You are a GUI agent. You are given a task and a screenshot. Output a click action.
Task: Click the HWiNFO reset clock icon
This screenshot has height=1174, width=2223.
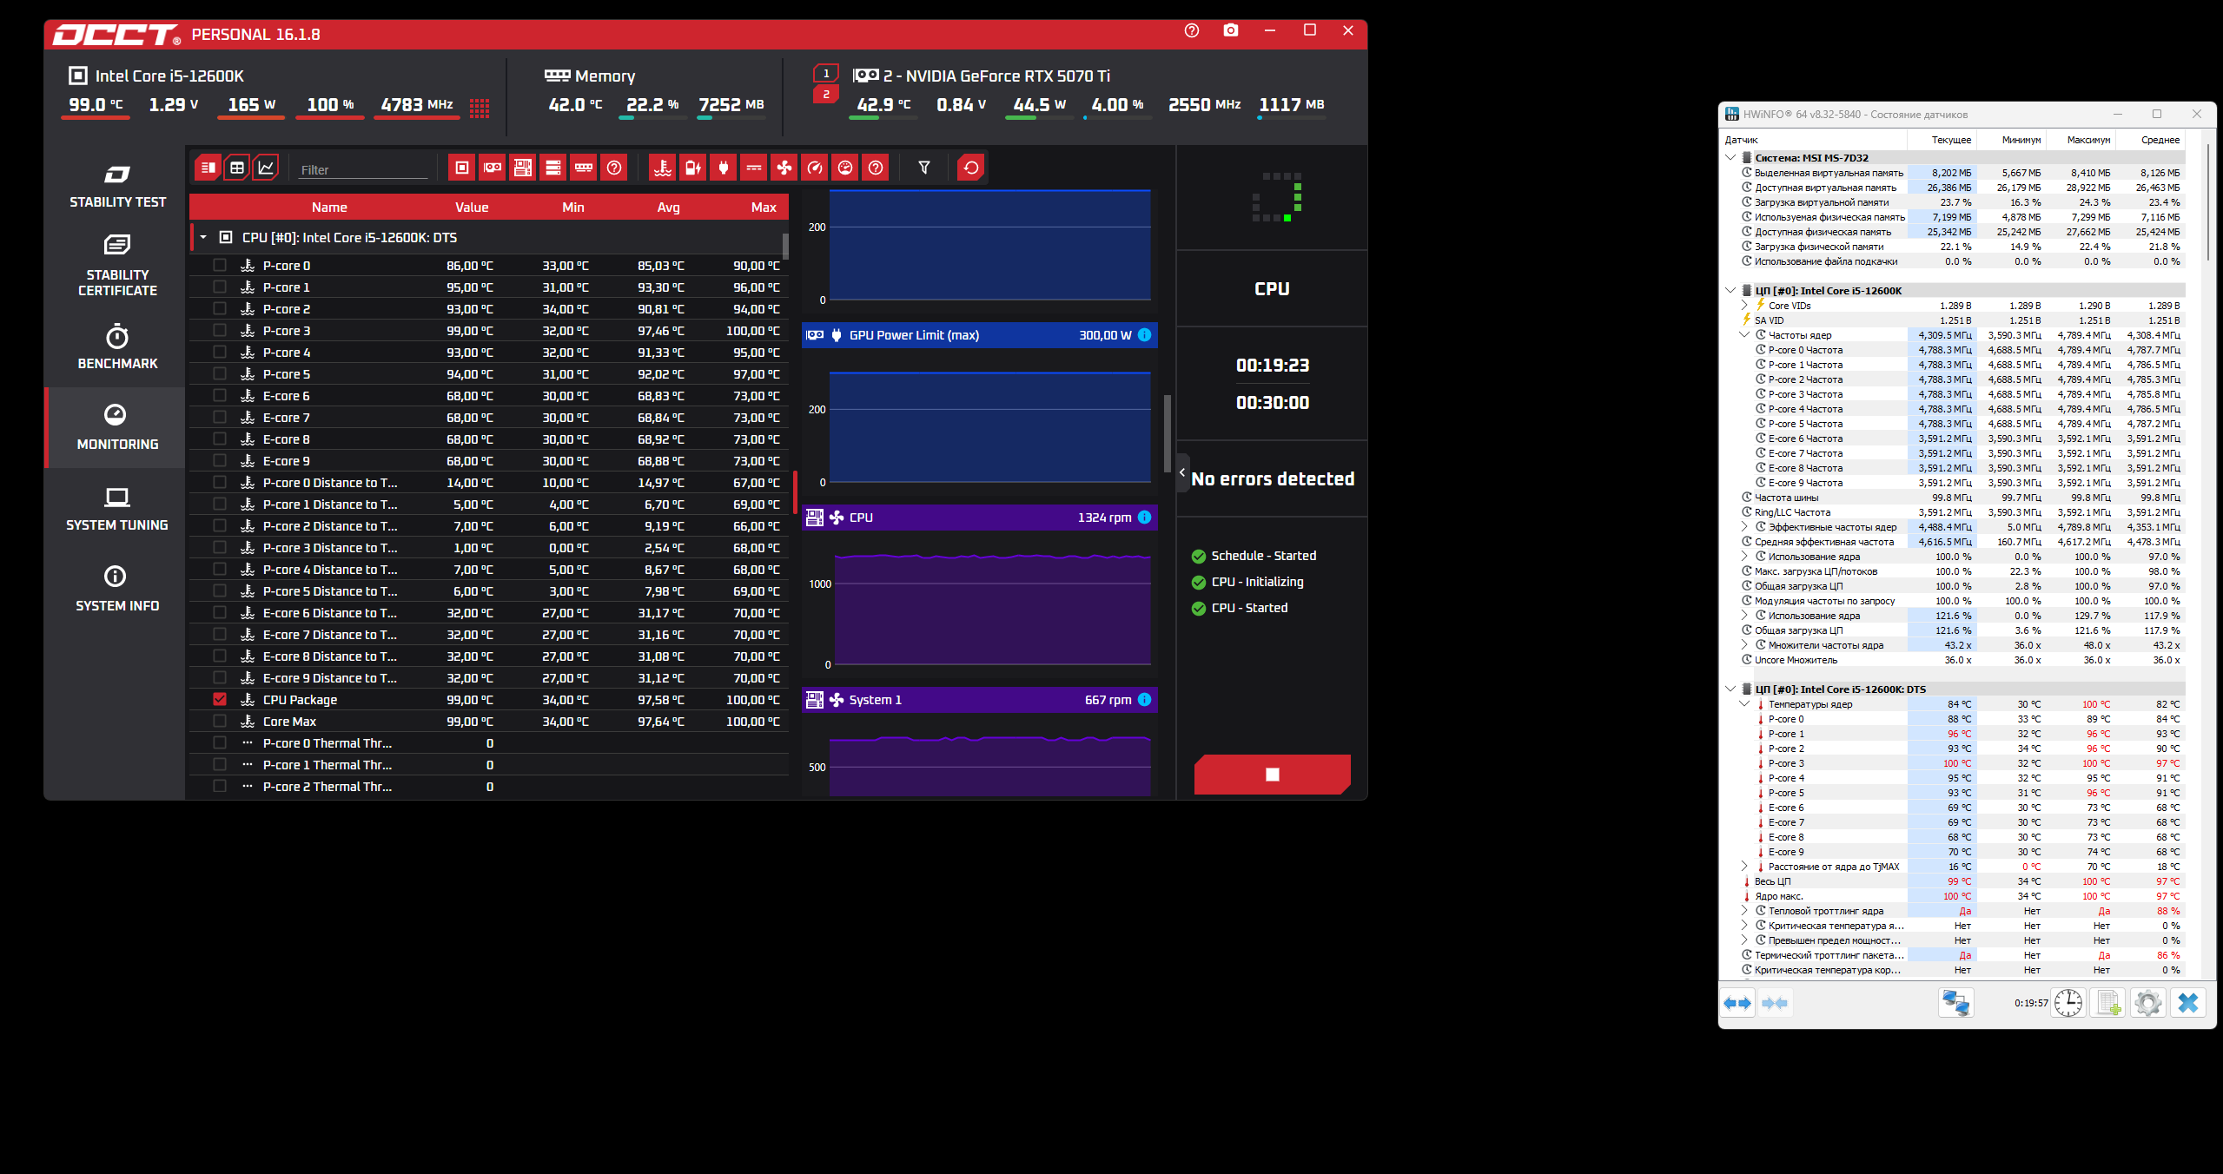pos(2068,1003)
